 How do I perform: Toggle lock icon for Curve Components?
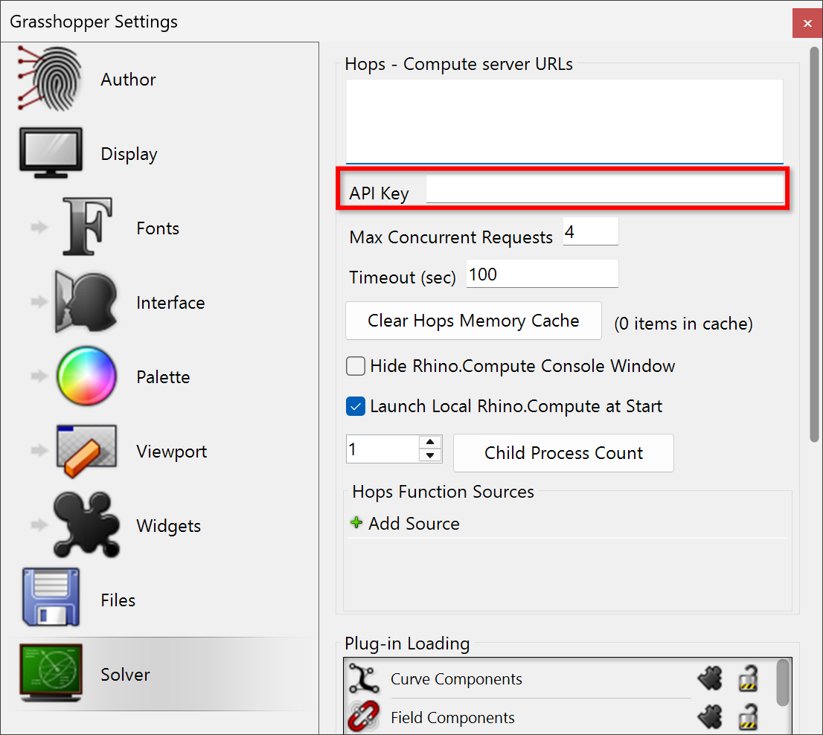click(748, 679)
